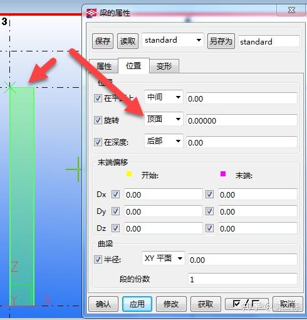Click the save-as name field containing standard

click(269, 41)
